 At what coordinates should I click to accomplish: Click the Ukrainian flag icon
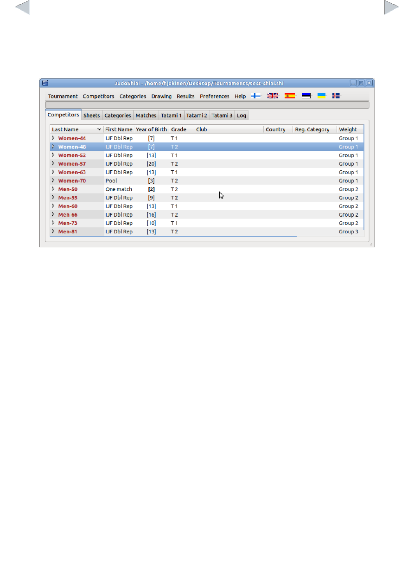(x=321, y=96)
